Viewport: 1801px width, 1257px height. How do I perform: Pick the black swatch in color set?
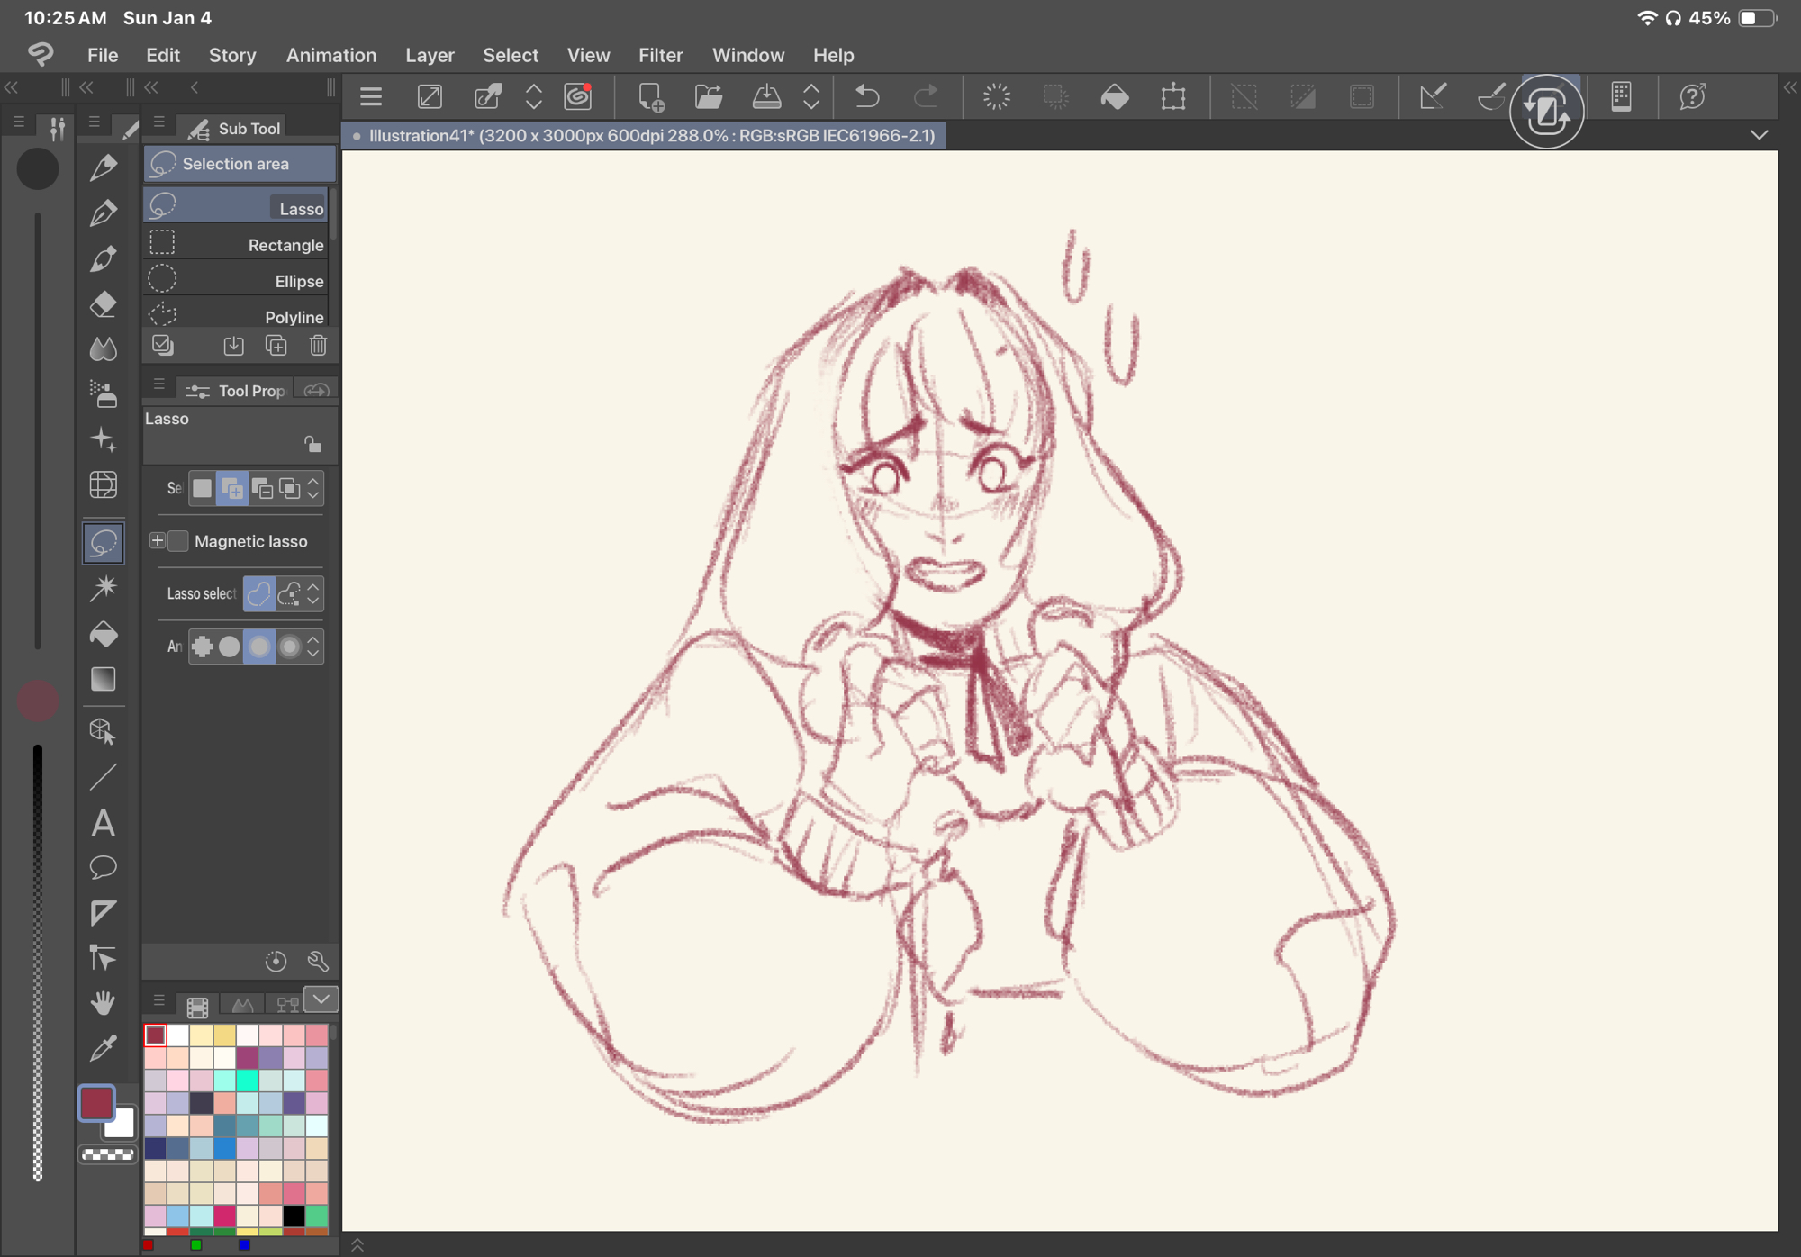coord(294,1216)
